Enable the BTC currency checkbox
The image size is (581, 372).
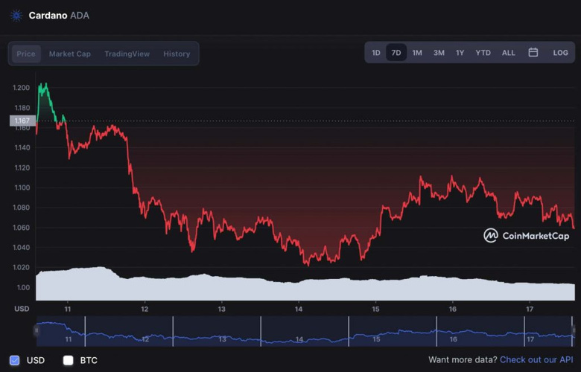[69, 360]
